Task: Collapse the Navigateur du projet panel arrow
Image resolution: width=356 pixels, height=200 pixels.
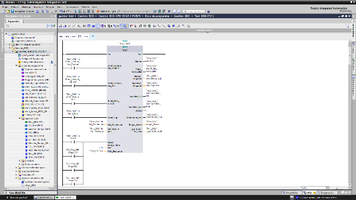Action: 56,16
